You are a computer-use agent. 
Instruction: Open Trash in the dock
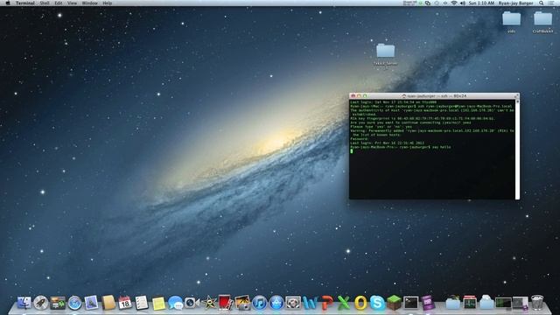537,303
